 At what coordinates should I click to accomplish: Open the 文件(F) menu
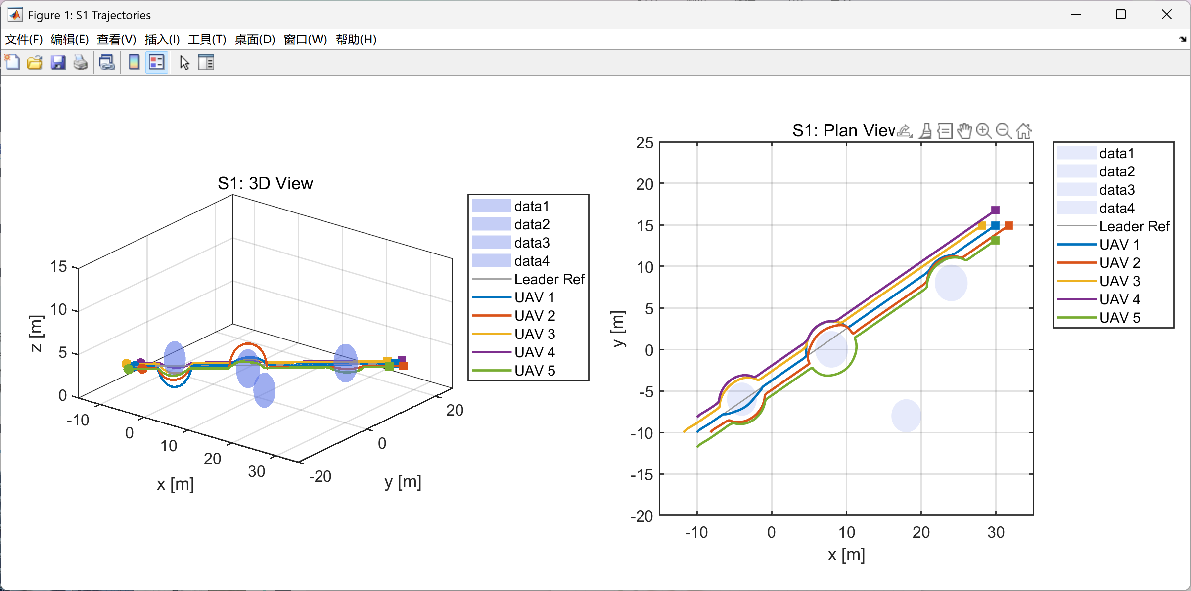pos(24,40)
